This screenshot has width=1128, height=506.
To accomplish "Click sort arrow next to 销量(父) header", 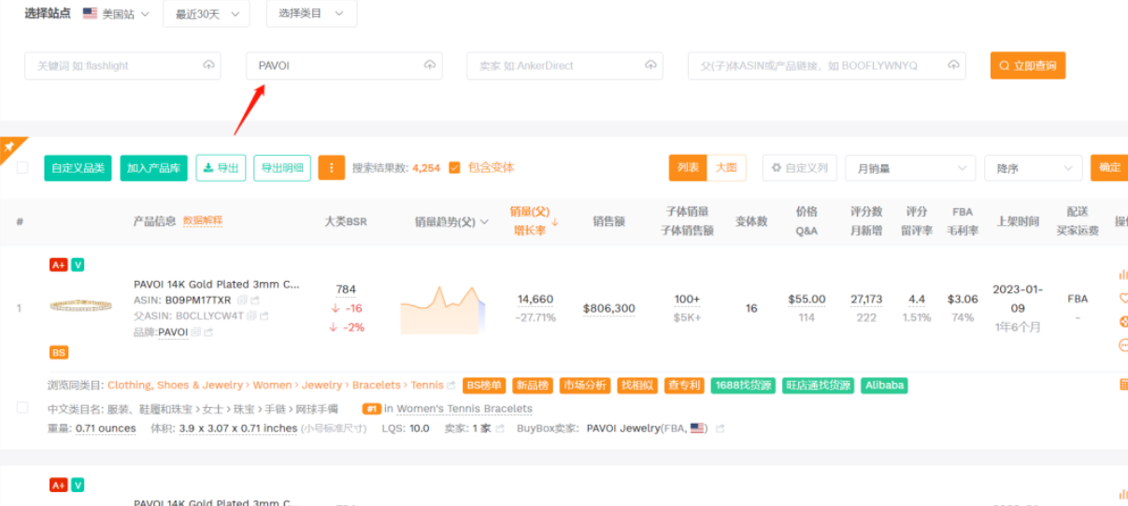I will [x=555, y=222].
